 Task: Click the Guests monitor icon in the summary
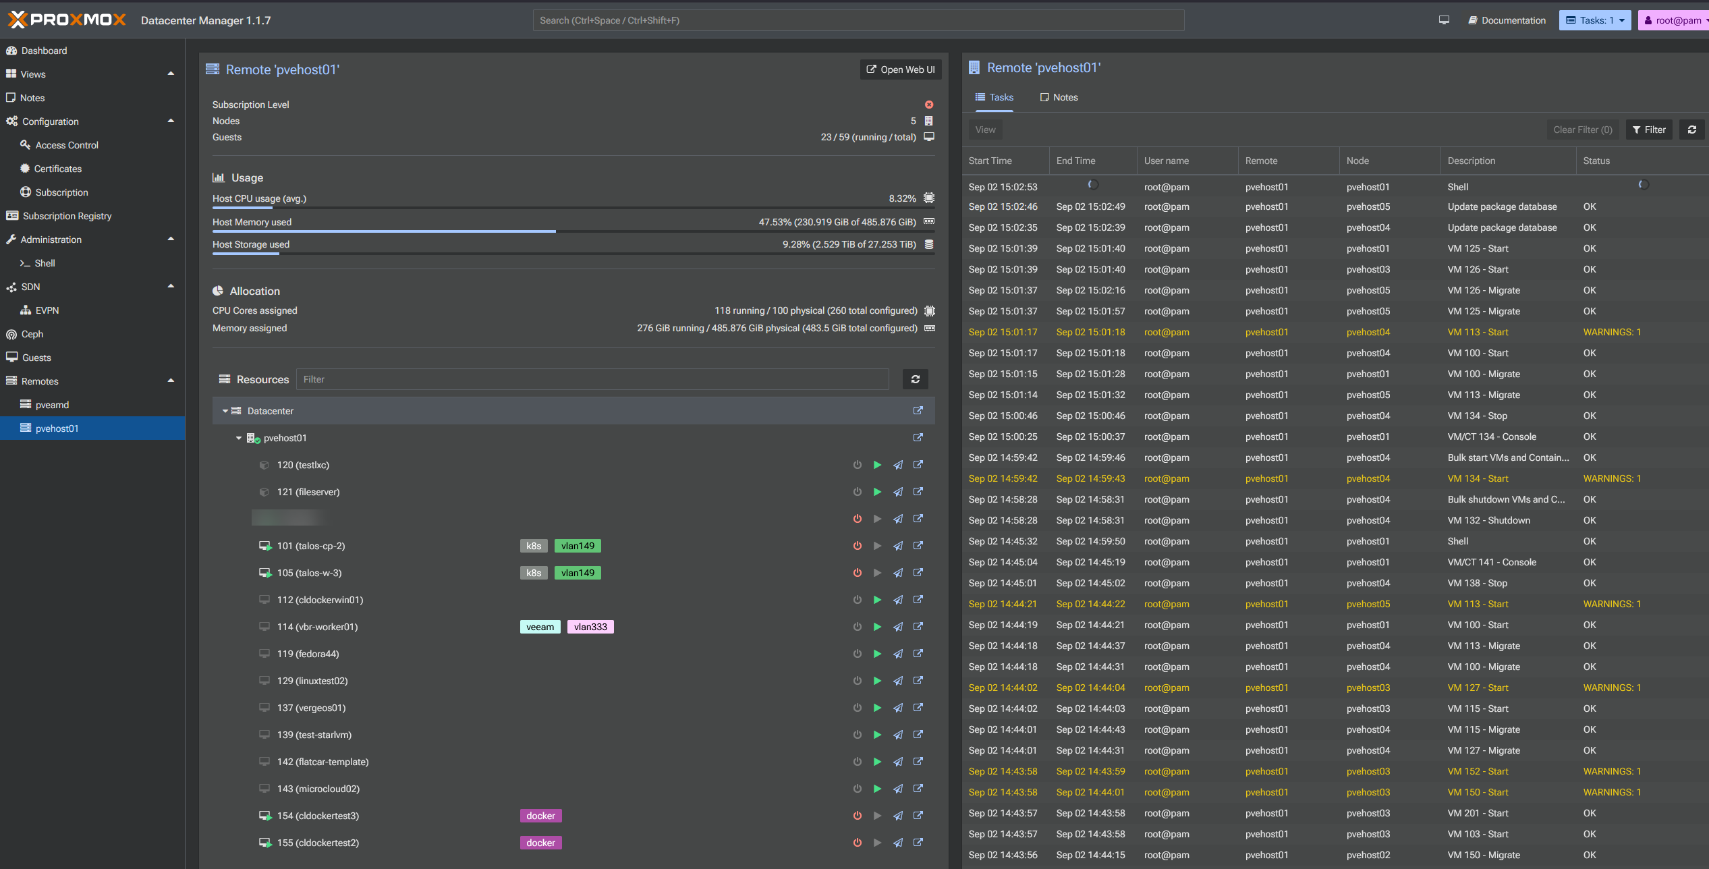pos(929,137)
